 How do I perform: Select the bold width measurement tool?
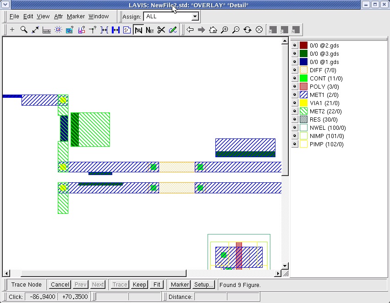[x=115, y=30]
